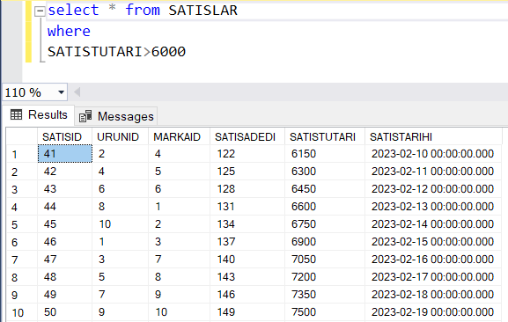The width and height of the screenshot is (508, 322).
Task: Select the cell with SATISID 49
Action: (65, 294)
